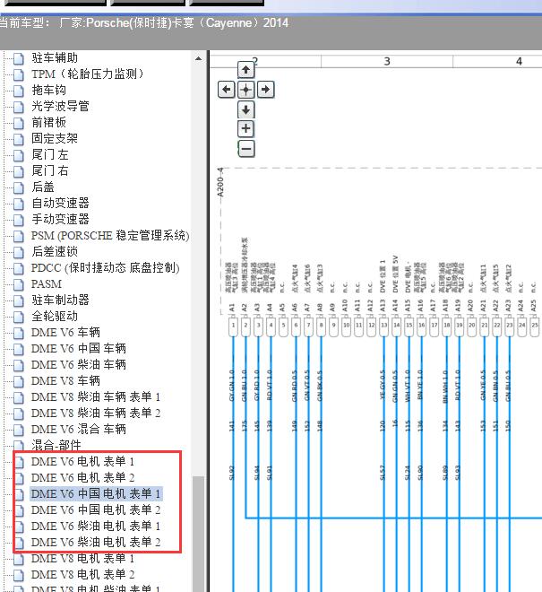Viewport: 542px width, 592px height.
Task: Pan the wiring diagram up with the arrow
Action: pos(246,70)
